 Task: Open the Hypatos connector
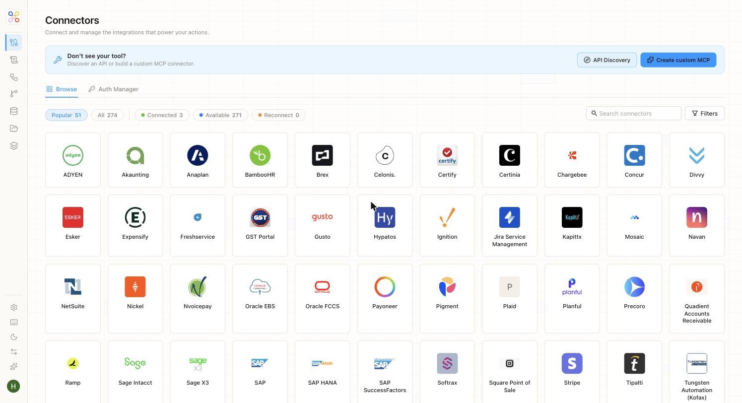pyautogui.click(x=385, y=225)
